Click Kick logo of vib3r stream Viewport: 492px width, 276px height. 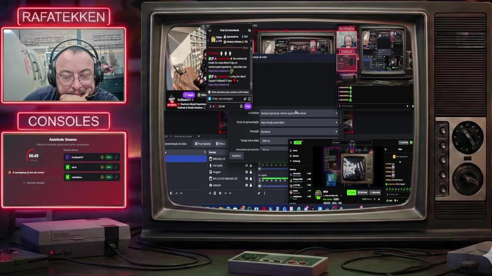click(x=68, y=167)
